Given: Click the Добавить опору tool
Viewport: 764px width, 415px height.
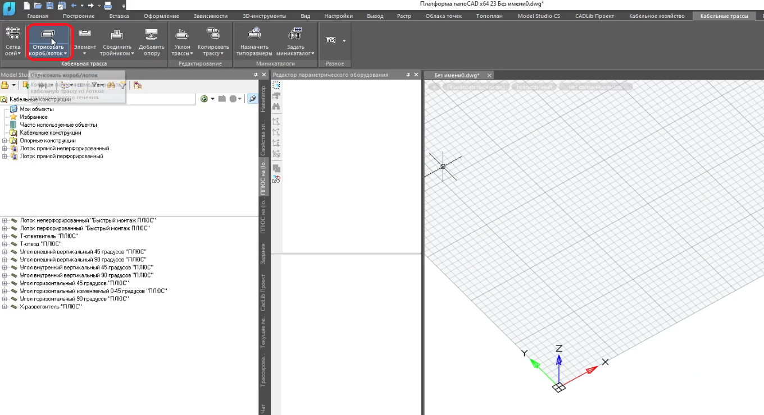Looking at the screenshot, I should point(152,41).
